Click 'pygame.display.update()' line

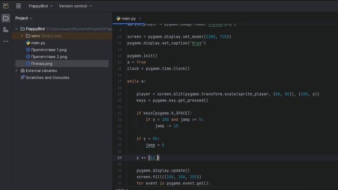(x=163, y=170)
